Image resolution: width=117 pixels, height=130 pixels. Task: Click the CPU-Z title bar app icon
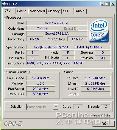[x=4, y=4]
